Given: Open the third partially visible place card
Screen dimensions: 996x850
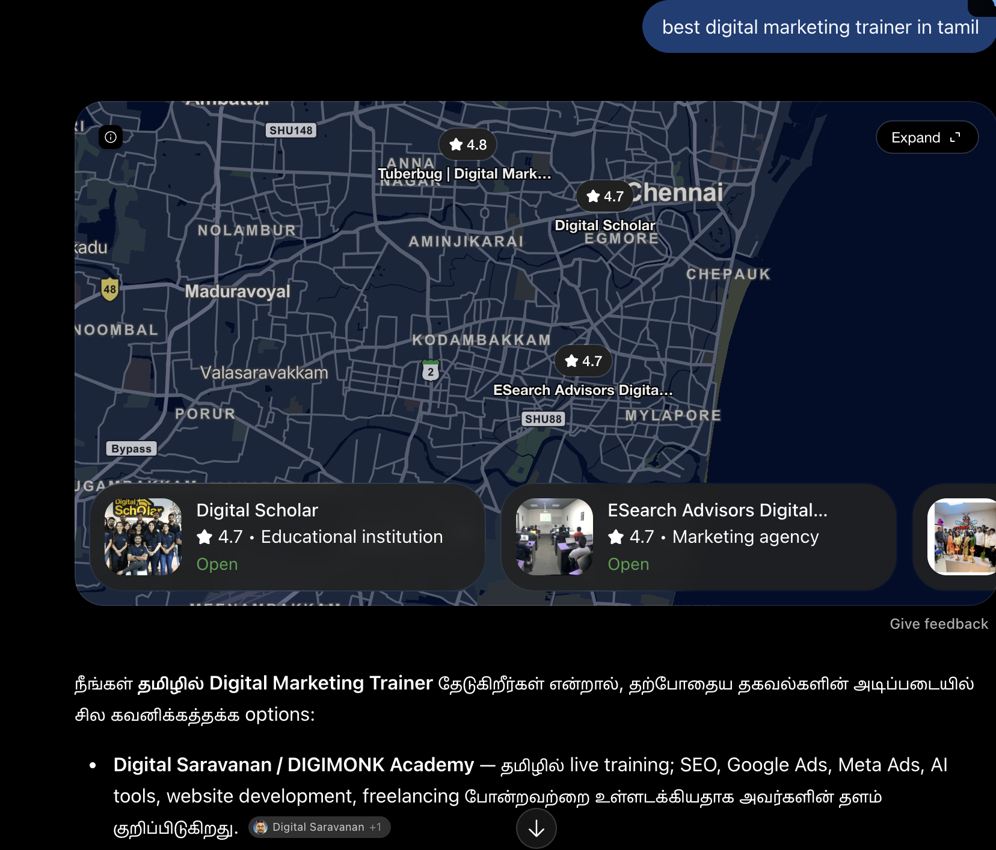Looking at the screenshot, I should tap(954, 537).
